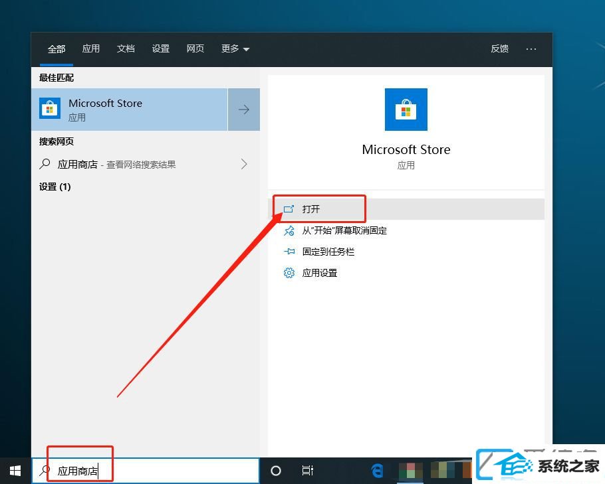Screen dimensions: 605x484
Task: Expand Microsoft Store result with the arrow
Action: coord(244,110)
